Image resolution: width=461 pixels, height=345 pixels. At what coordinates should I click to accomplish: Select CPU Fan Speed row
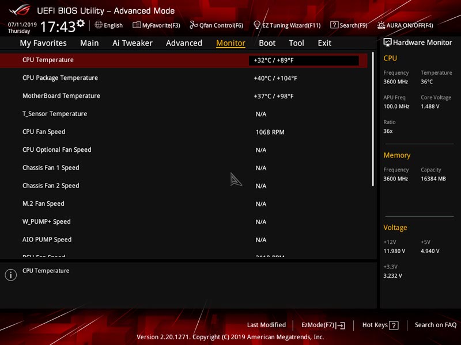pos(183,132)
